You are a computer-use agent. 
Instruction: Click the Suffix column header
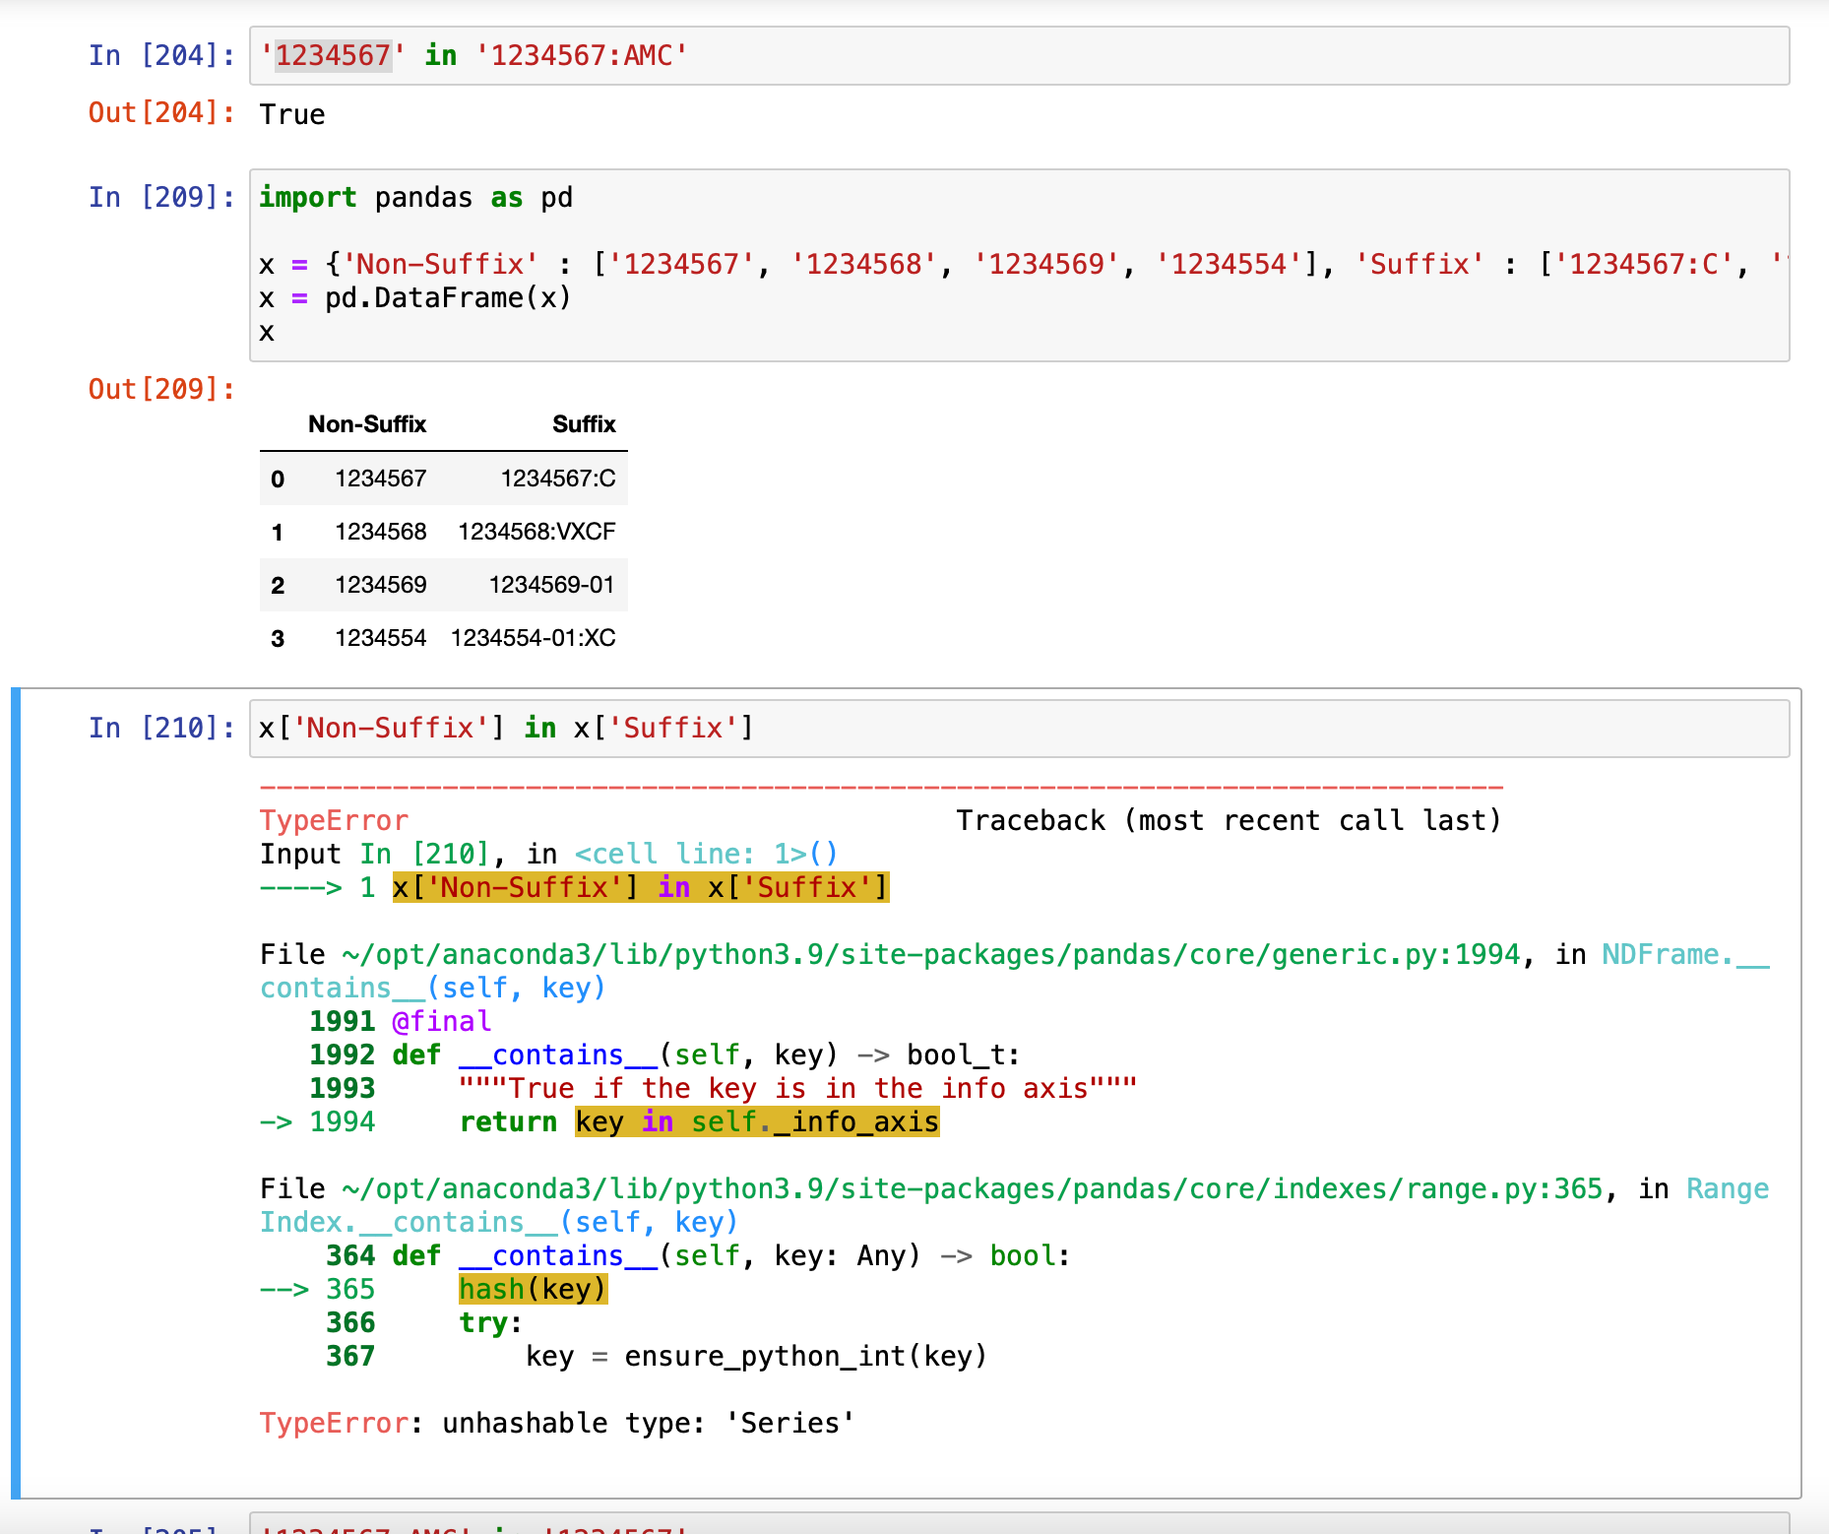click(x=584, y=424)
